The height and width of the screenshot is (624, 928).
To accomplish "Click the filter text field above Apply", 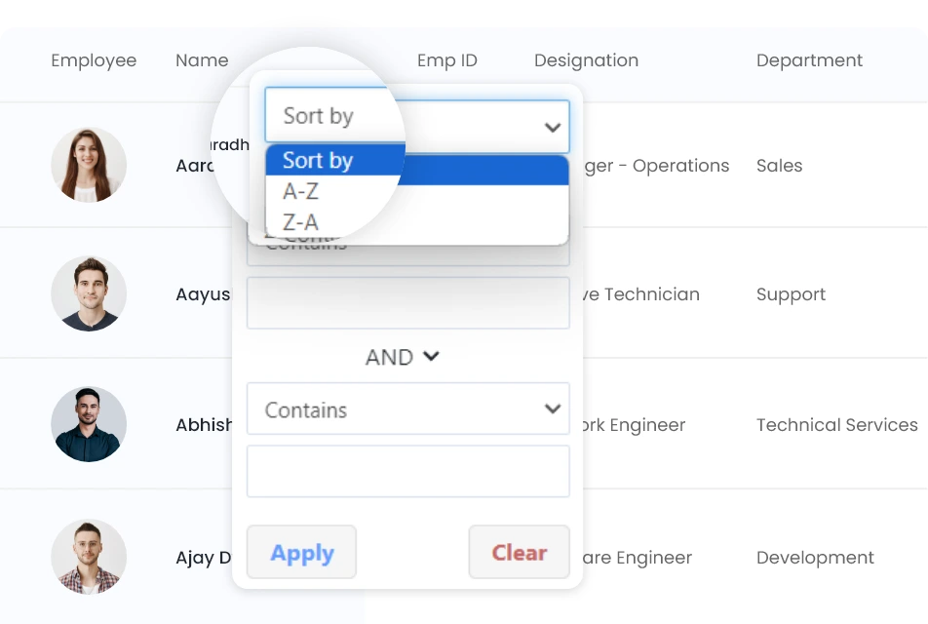I will (407, 472).
